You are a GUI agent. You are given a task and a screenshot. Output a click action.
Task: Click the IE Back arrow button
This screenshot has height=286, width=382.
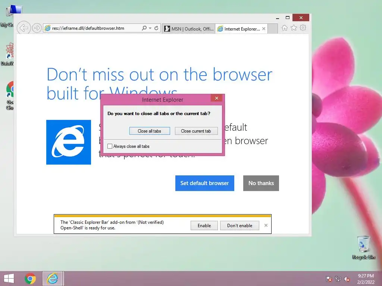[x=24, y=28]
